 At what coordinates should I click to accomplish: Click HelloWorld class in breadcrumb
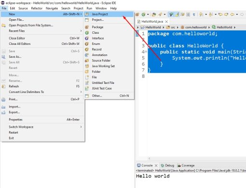(x=222, y=27)
